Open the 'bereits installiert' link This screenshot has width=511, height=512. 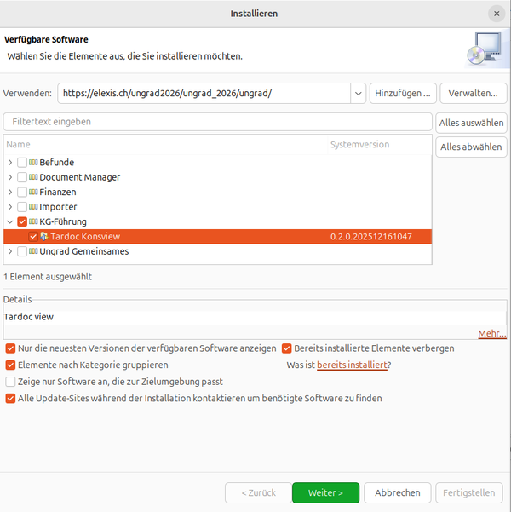coord(352,365)
